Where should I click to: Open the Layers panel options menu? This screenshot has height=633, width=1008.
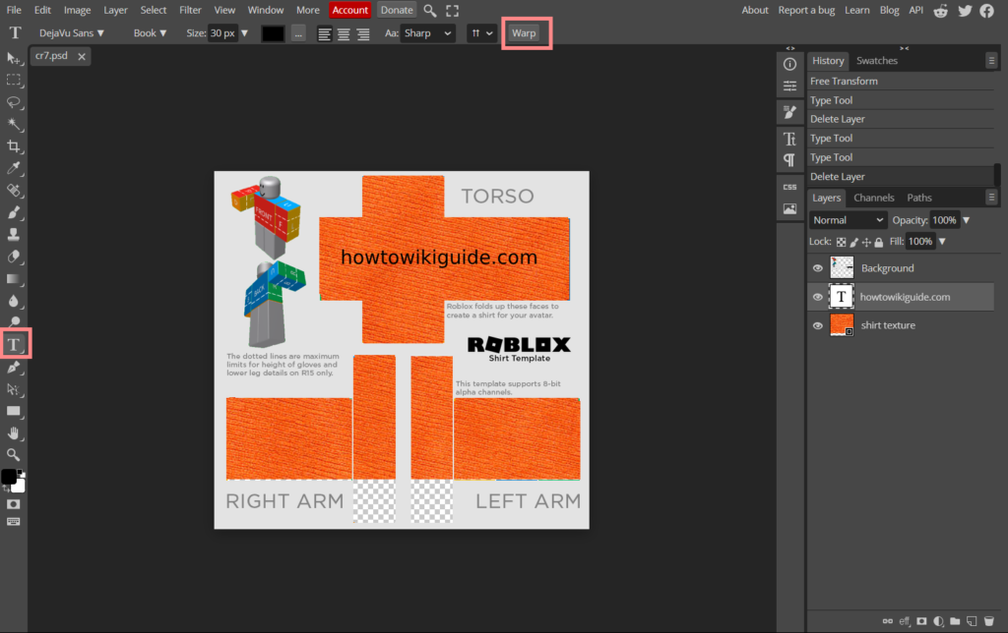[x=991, y=198]
